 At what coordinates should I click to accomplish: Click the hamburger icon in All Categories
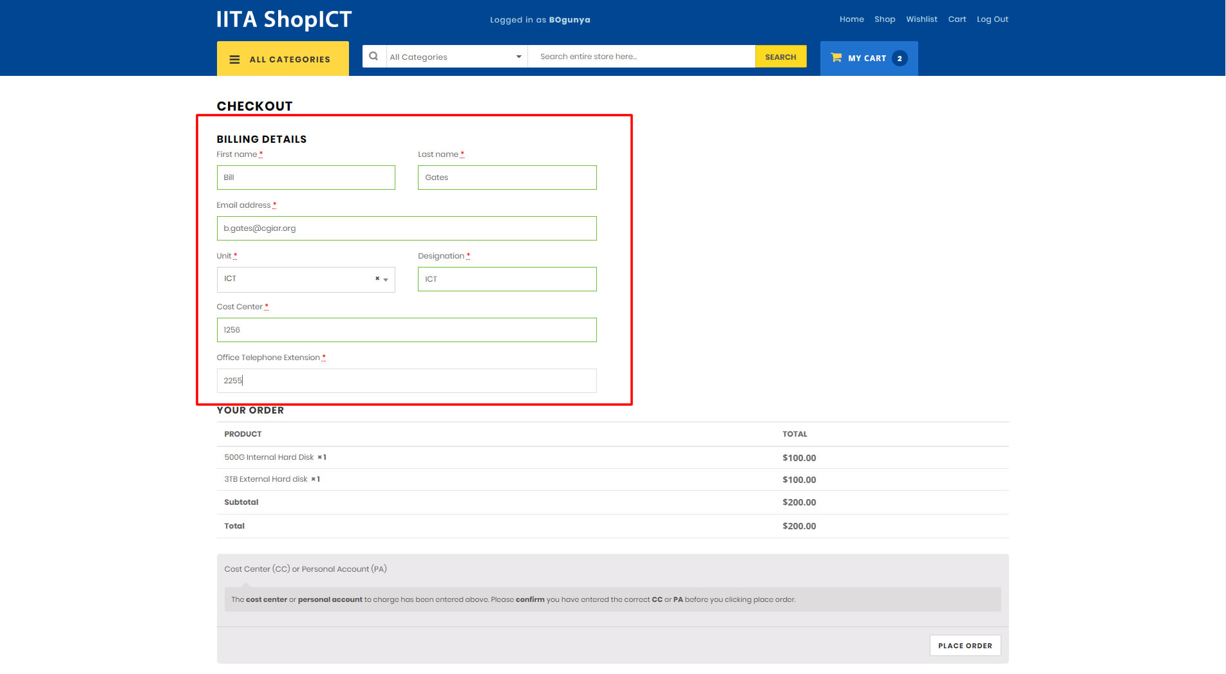[x=234, y=59]
